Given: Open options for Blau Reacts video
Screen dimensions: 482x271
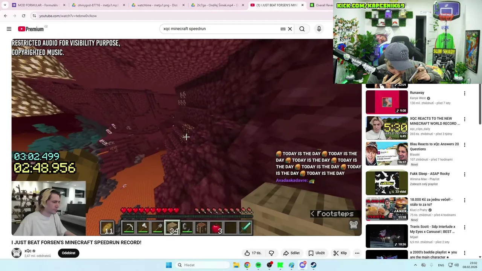Looking at the screenshot, I should [x=464, y=145].
